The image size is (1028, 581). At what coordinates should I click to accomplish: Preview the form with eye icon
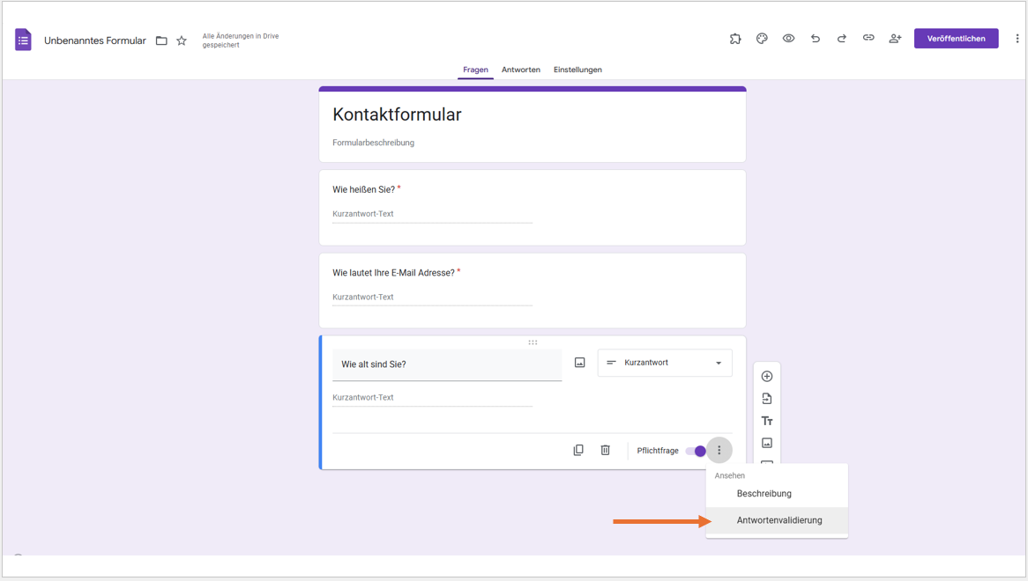pos(789,39)
